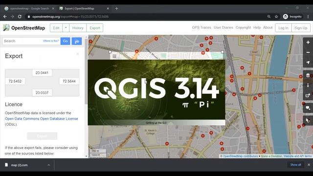The image size is (313, 176).
Task: Bookmark this page with the star
Action: [x=276, y=17]
